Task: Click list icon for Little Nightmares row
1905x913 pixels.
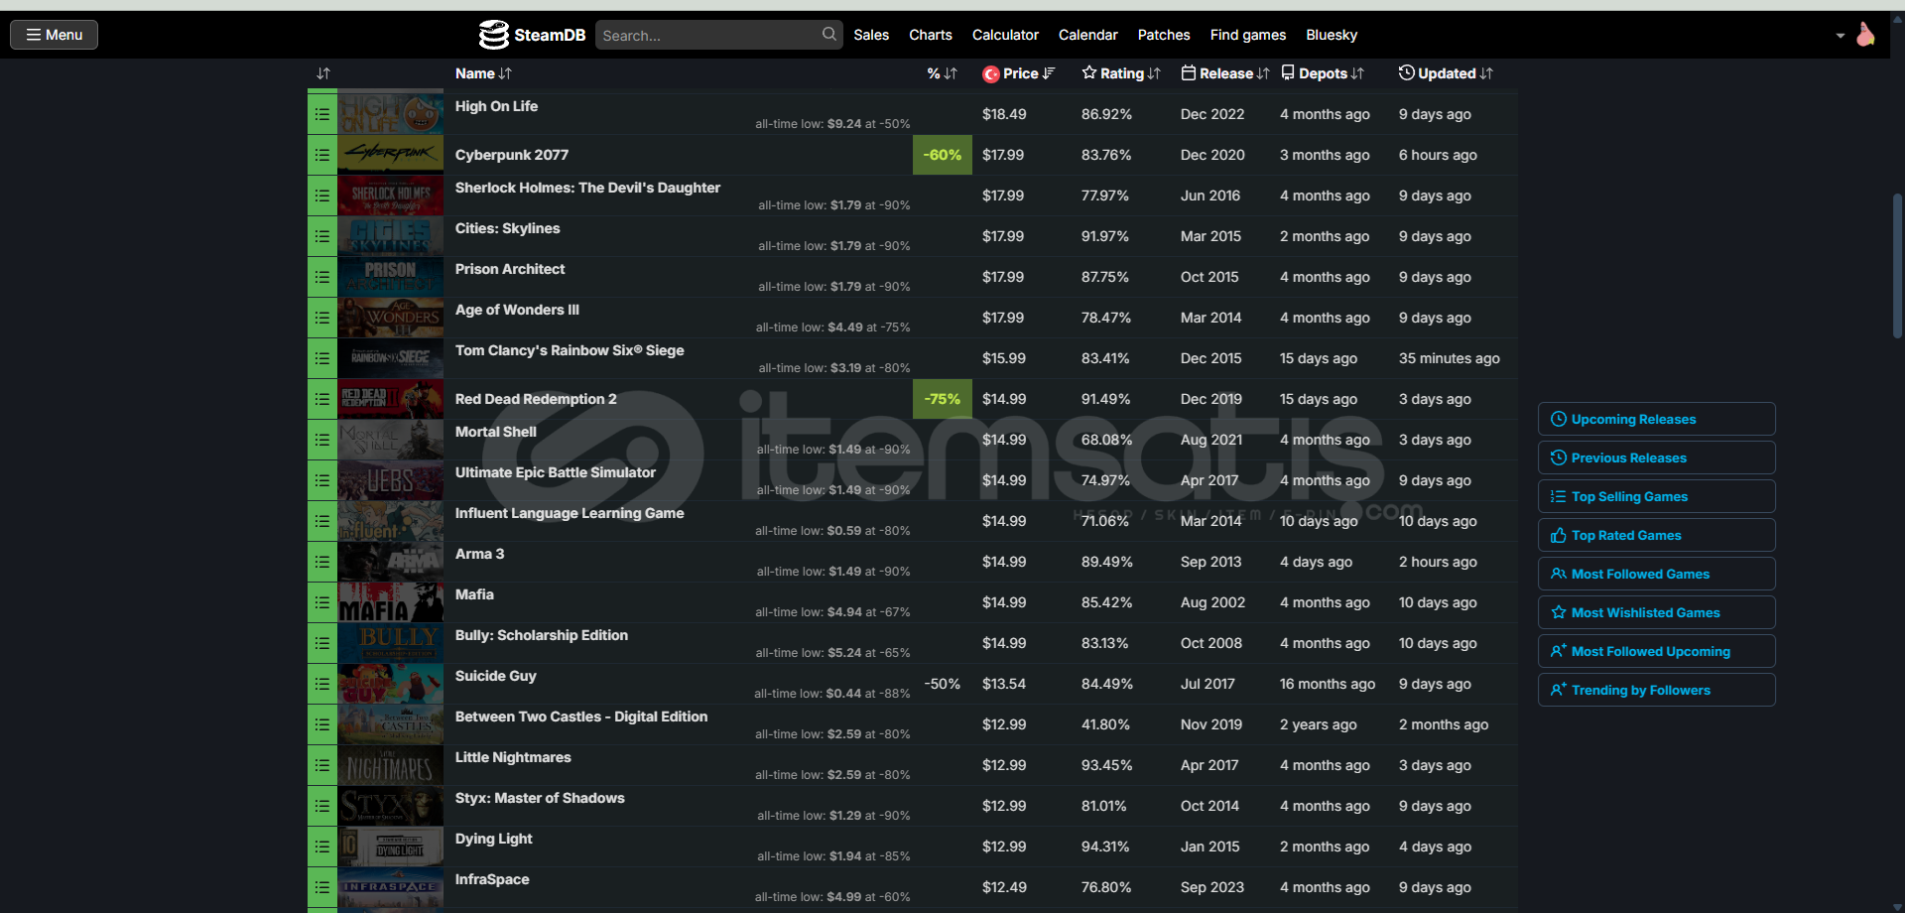Action: click(x=322, y=765)
